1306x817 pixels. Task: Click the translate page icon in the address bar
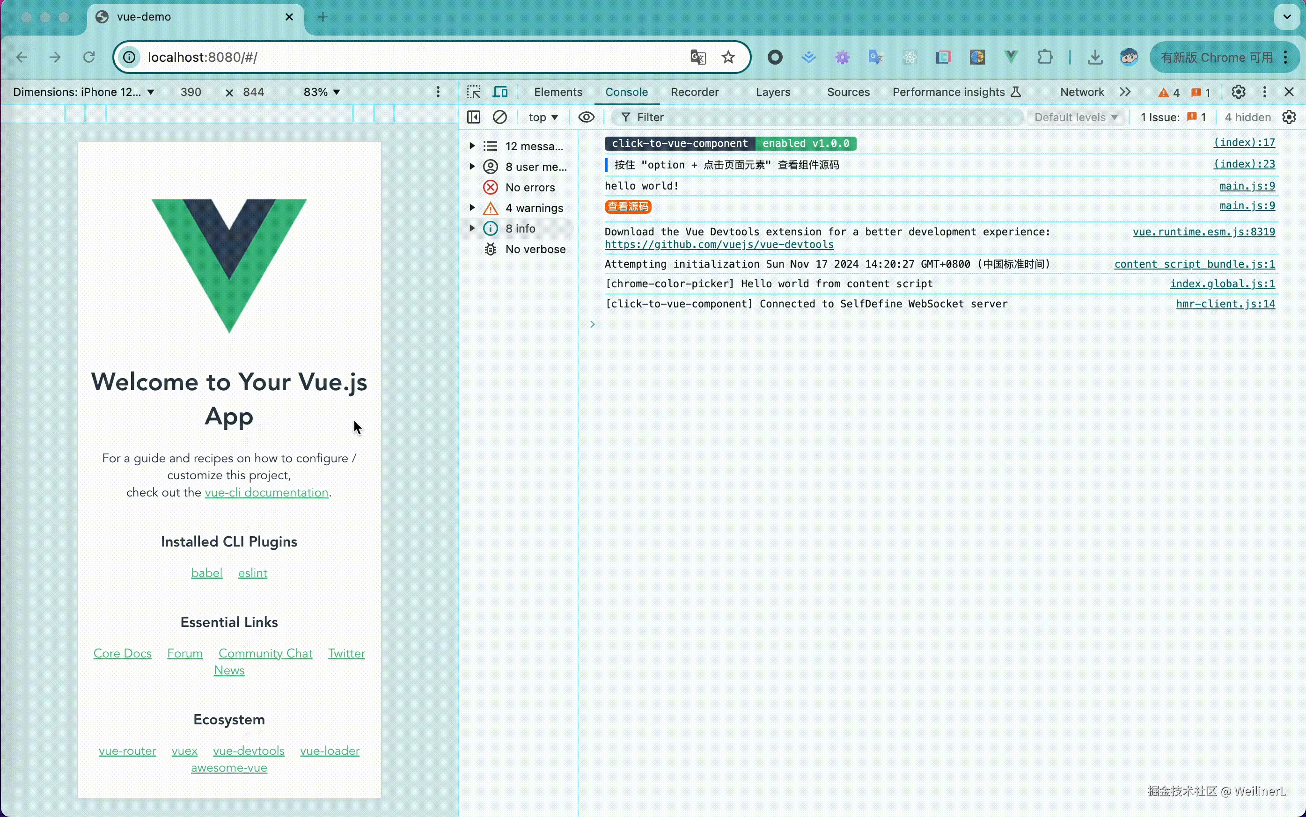[698, 57]
